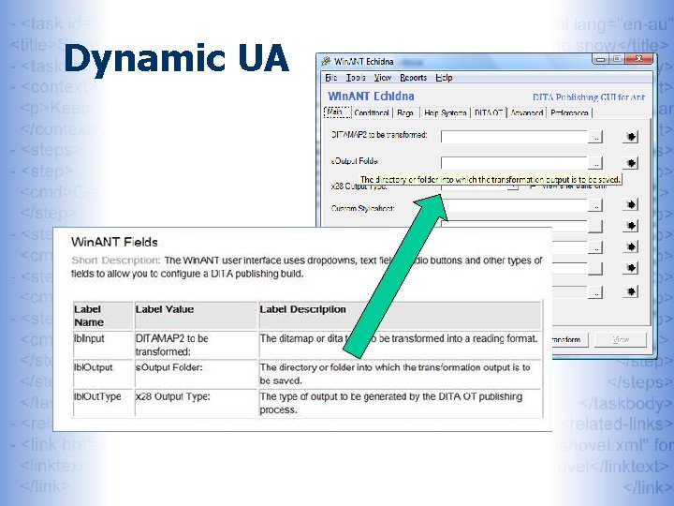The image size is (674, 506).
Task: Maximize the WinANT Echidna window
Action: [616, 59]
